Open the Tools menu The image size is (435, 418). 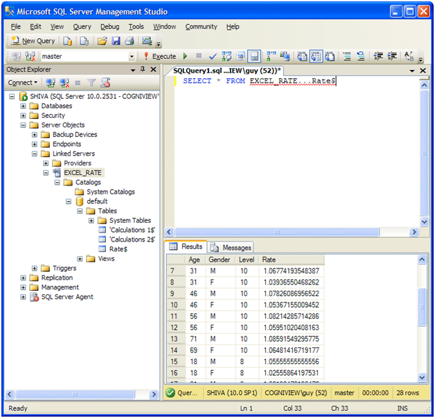(x=136, y=26)
